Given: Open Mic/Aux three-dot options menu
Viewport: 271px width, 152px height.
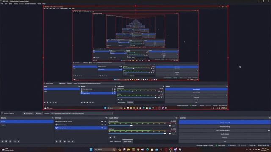Looking at the screenshot, I should click(174, 133).
